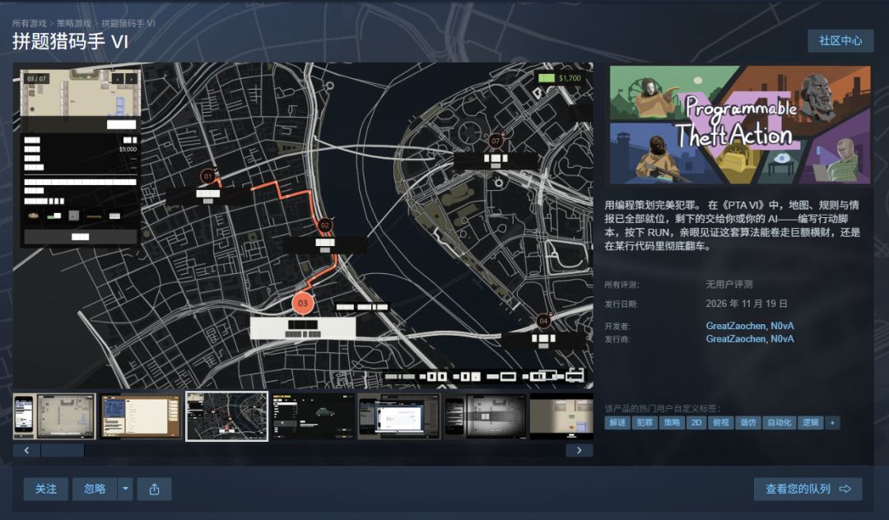The height and width of the screenshot is (520, 889).
Task: Click the 发行日期 label
Action: (621, 304)
